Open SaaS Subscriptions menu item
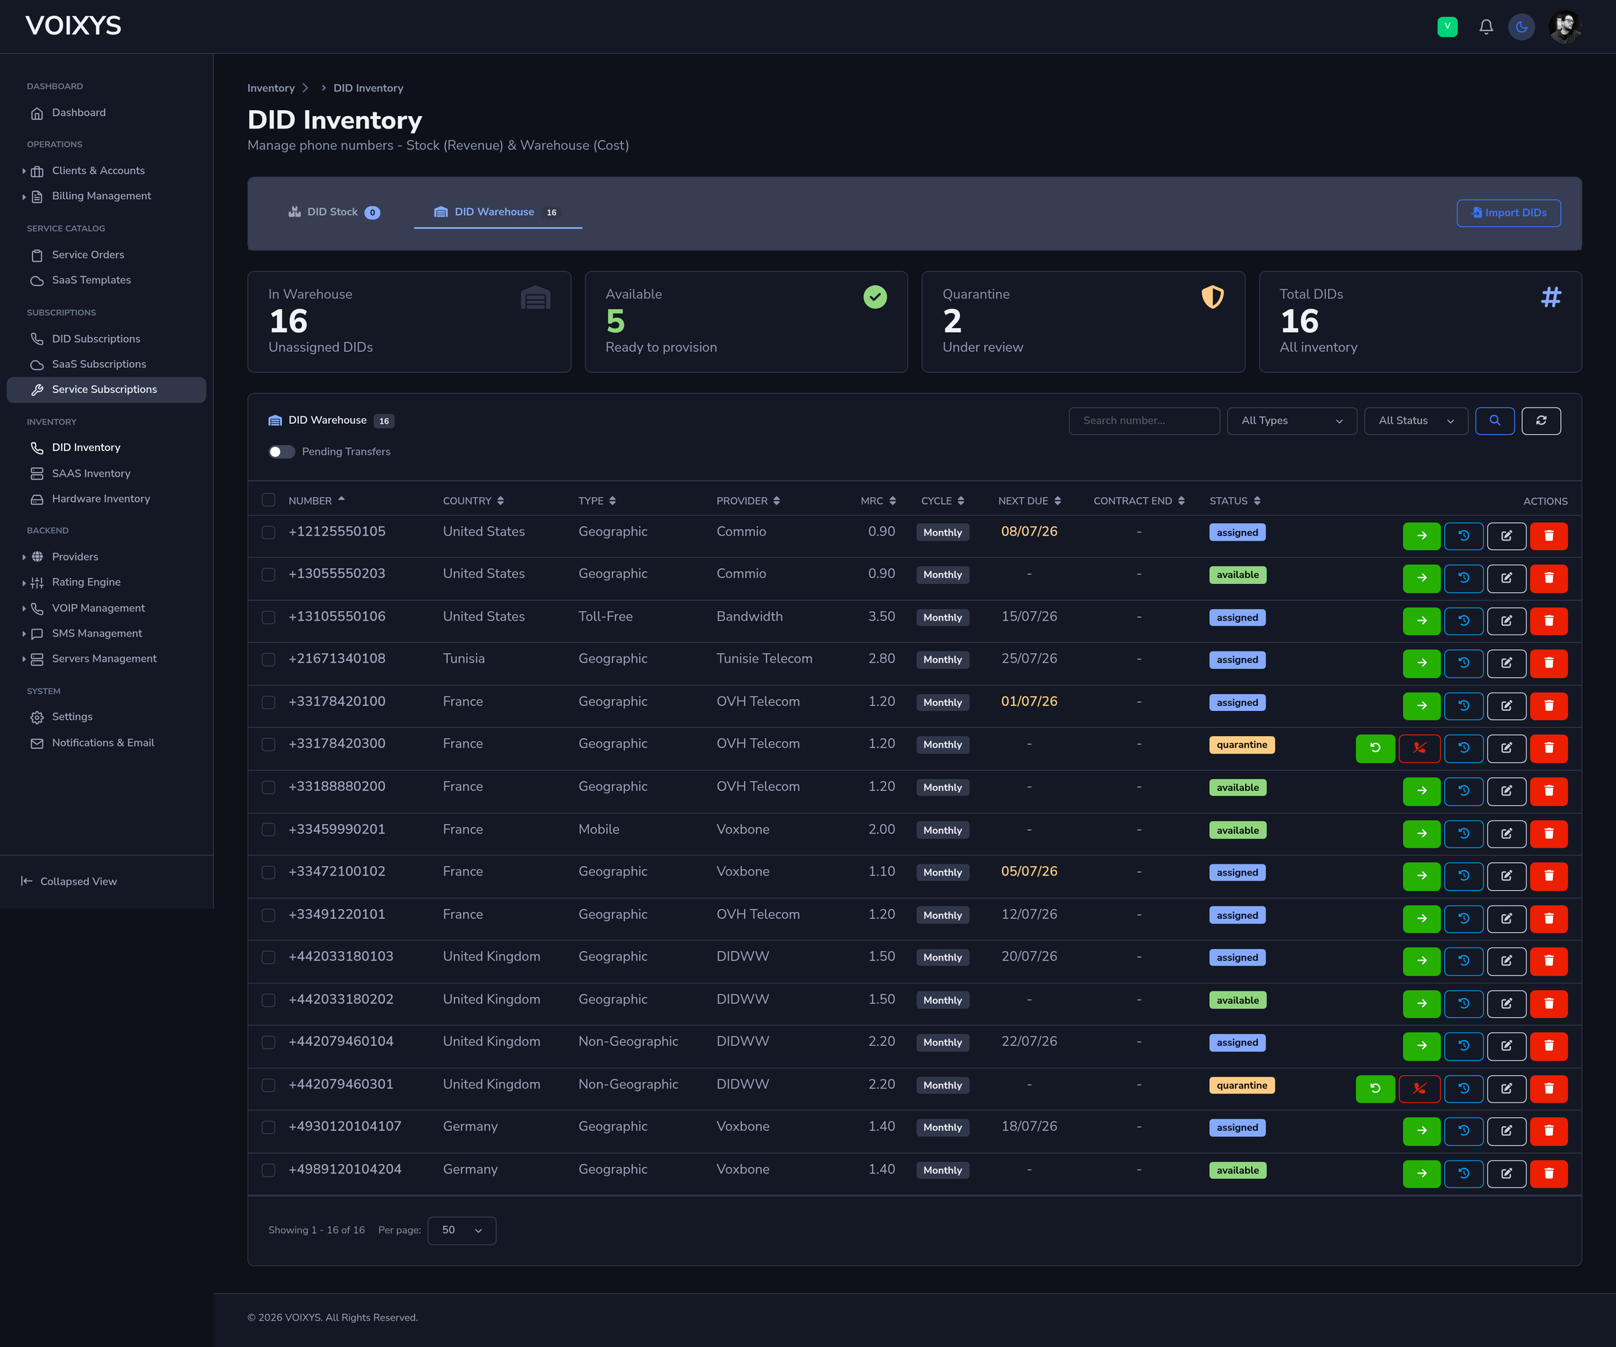The width and height of the screenshot is (1616, 1347). coord(98,364)
